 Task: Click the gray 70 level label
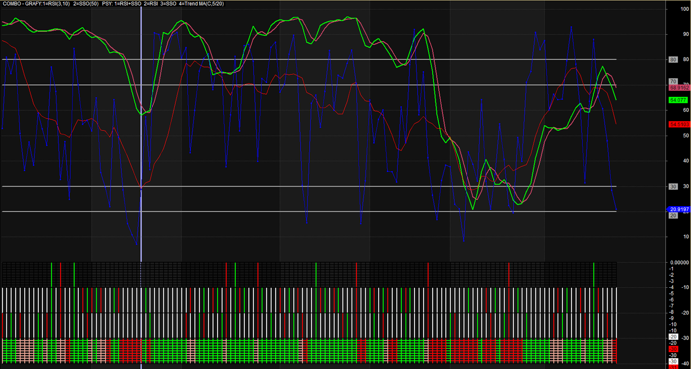673,82
